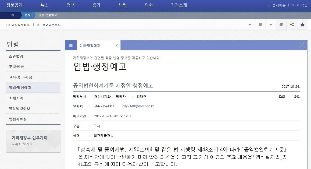This screenshot has height=169, width=311.
Task: Close the 입법·행정예고 tab with its X
Action: [x=117, y=45]
